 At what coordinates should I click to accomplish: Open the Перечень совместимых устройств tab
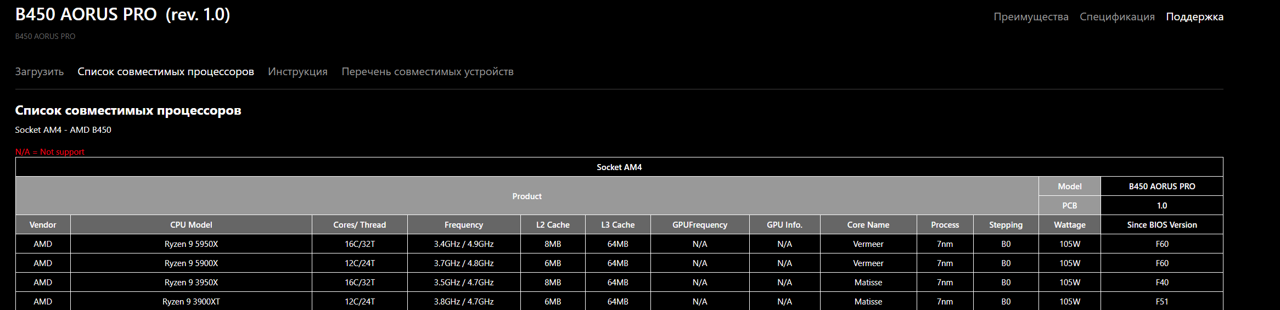point(428,72)
